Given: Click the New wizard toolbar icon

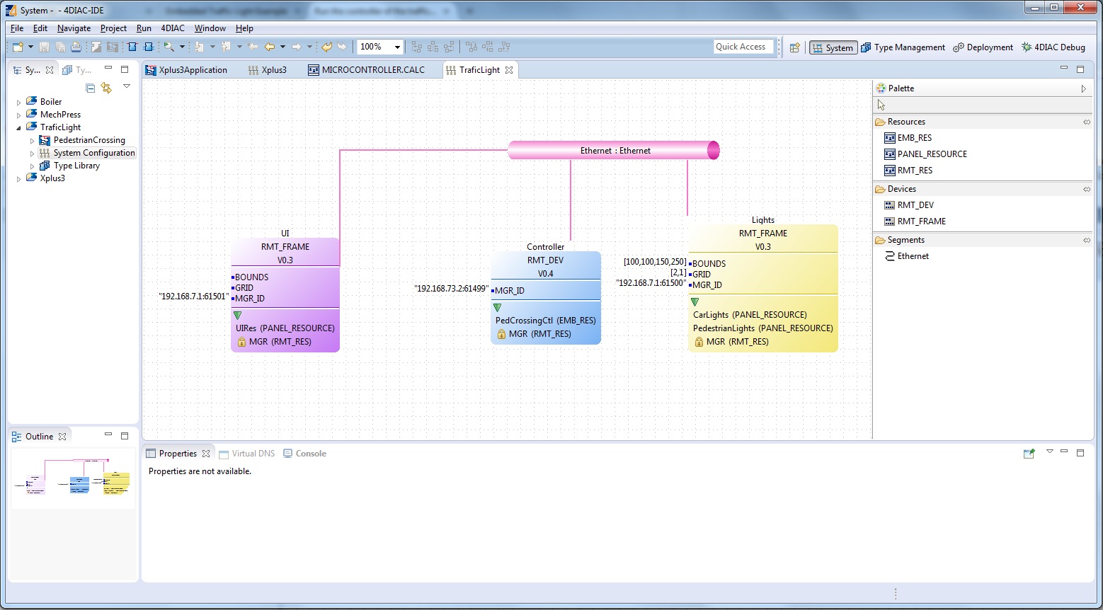Looking at the screenshot, I should [x=18, y=47].
